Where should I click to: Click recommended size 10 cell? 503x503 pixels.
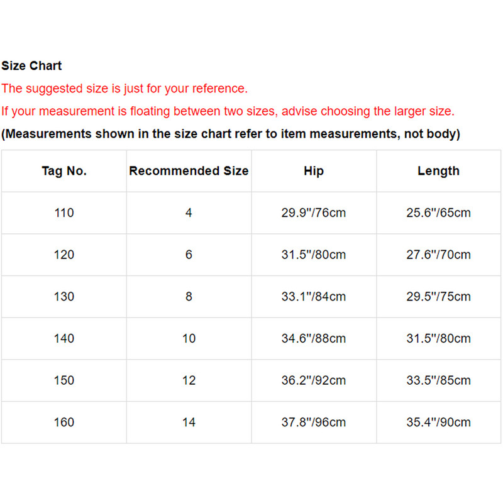coord(189,339)
